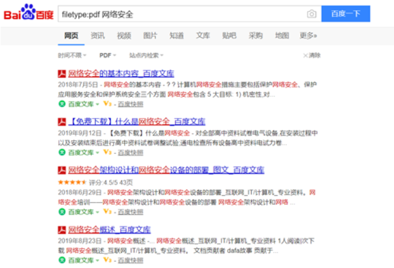Click PDF icon beside 网络安全的基本内容 result
The height and width of the screenshot is (268, 394).
click(62, 73)
